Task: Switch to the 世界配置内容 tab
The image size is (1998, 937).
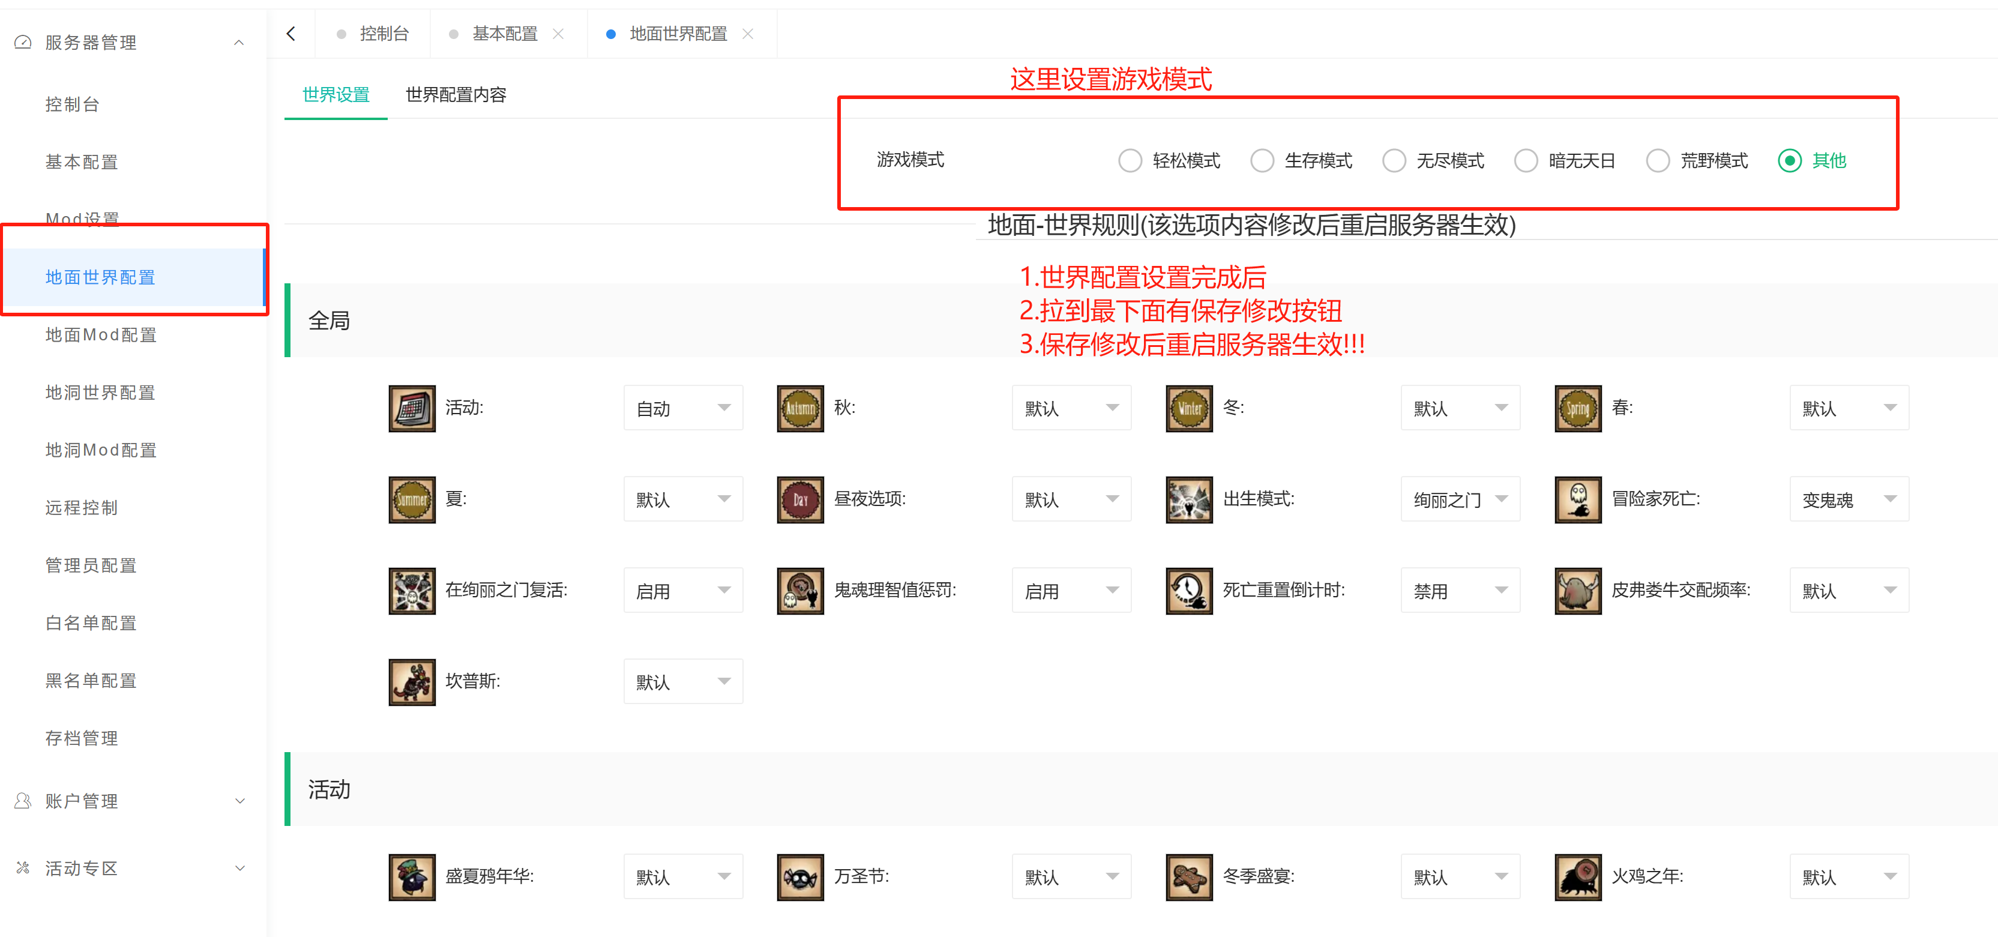Action: [456, 95]
